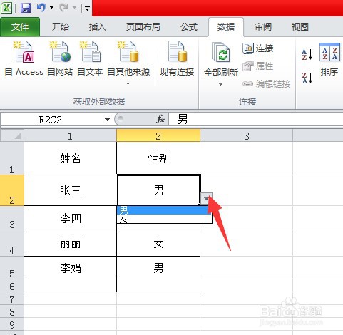Screen dimensions: 343x335
Task: Expand the 全部刷新 dropdown arrow
Action: click(x=220, y=84)
